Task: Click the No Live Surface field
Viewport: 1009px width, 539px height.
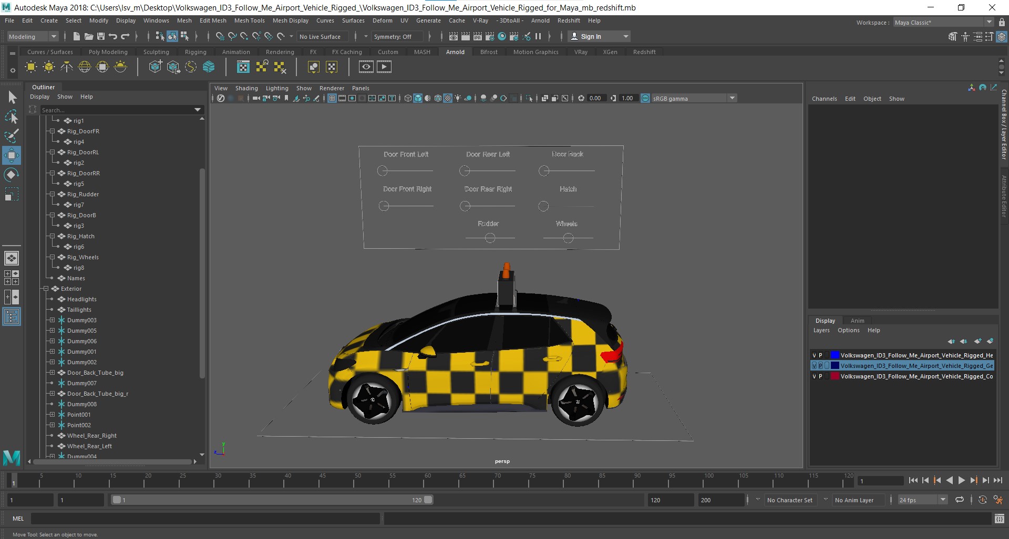Action: (322, 37)
